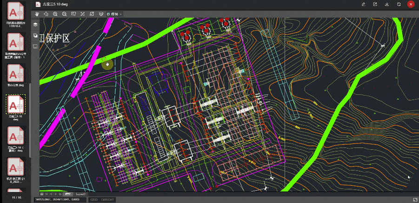419x203 pixels.
Task: Switch to the Model tab
Action: tap(68, 194)
